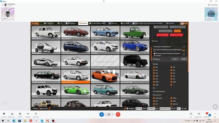Click the search magnifier icon in vehicle panel
This screenshot has width=219, height=123.
[x=153, y=41]
